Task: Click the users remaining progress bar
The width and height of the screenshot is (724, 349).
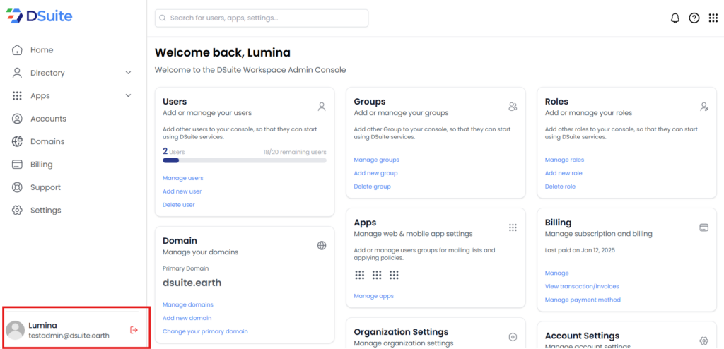Action: coord(244,160)
